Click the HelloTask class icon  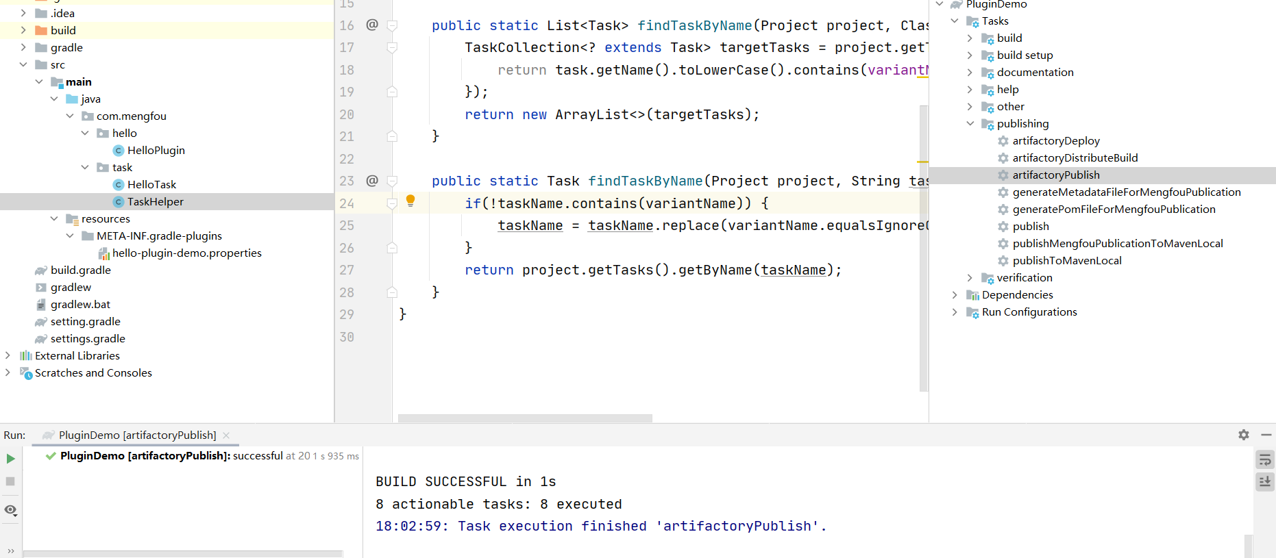[x=119, y=185]
